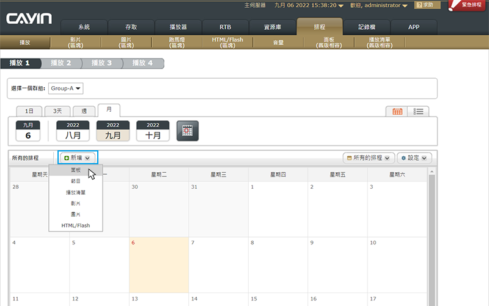Open the Group-A group selector
489x306 pixels.
click(x=65, y=89)
